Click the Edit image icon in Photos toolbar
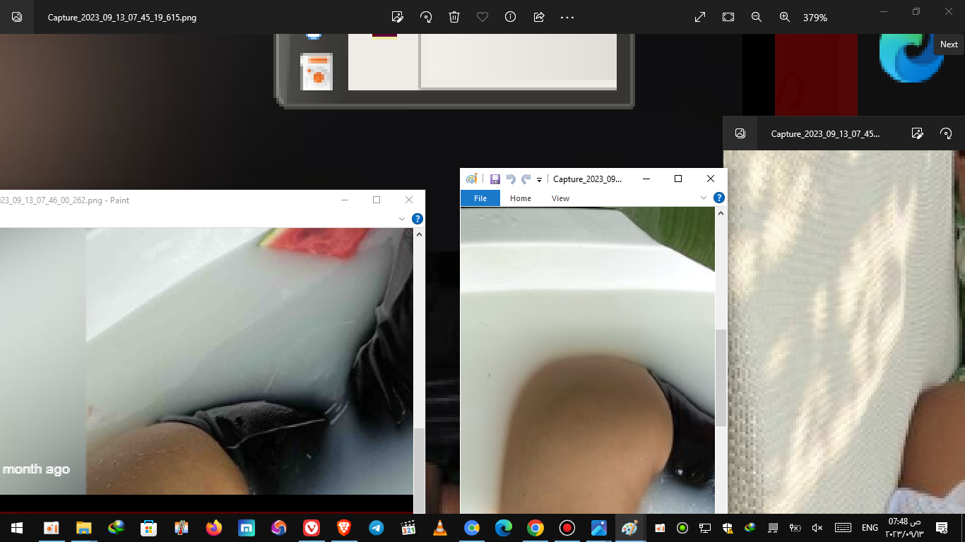The image size is (965, 542). click(x=398, y=17)
